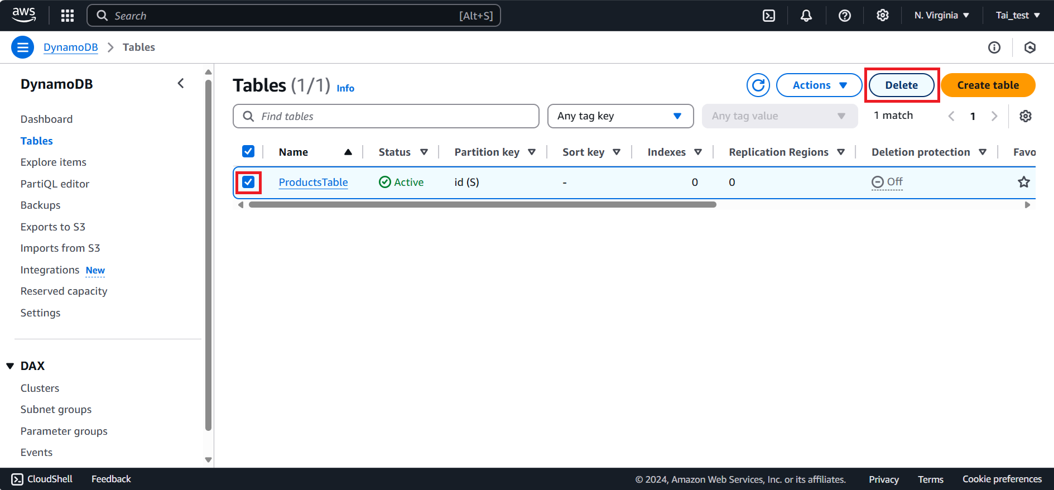Click the Feedback link
1054x490 pixels.
[x=111, y=479]
